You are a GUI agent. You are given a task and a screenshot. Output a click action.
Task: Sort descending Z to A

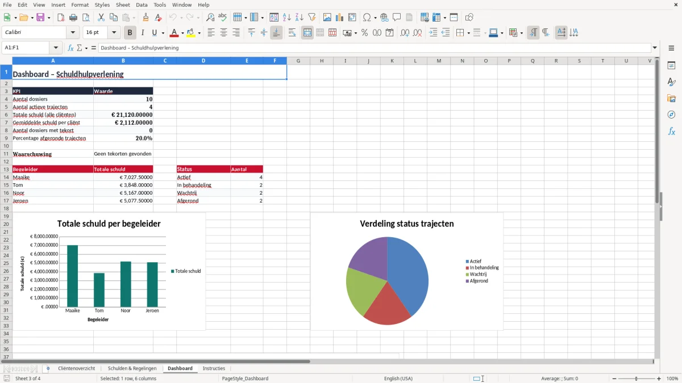299,18
